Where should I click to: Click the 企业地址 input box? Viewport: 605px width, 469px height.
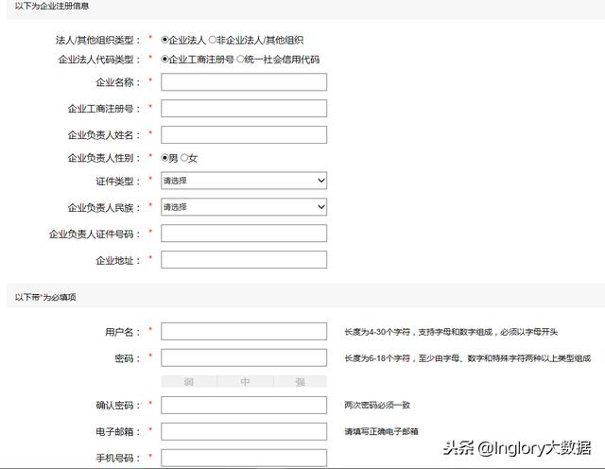[x=244, y=260]
